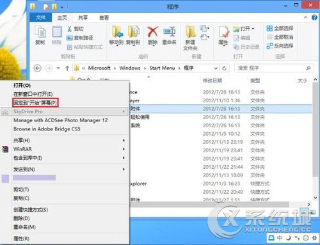This screenshot has width=320, height=245.
Task: Click the blue Help question mark icon
Action: 314,17
